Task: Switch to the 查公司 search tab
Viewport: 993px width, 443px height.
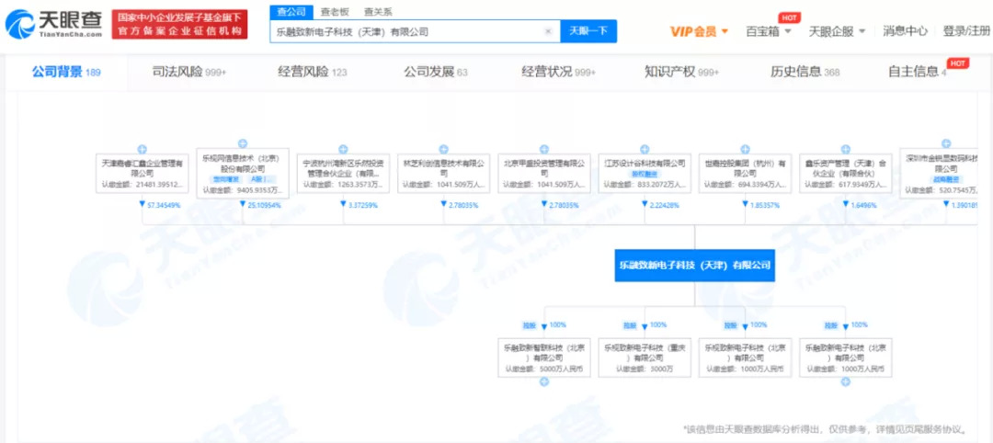Action: (x=291, y=12)
